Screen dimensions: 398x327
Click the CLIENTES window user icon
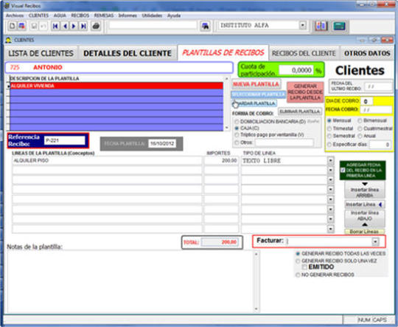(x=9, y=40)
